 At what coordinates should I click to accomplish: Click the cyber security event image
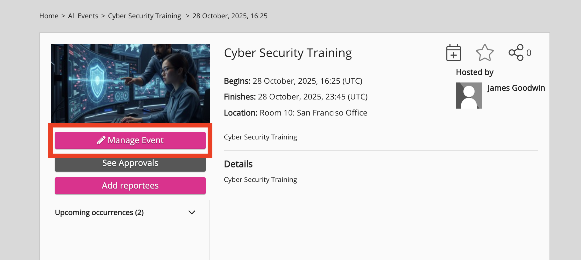point(130,83)
